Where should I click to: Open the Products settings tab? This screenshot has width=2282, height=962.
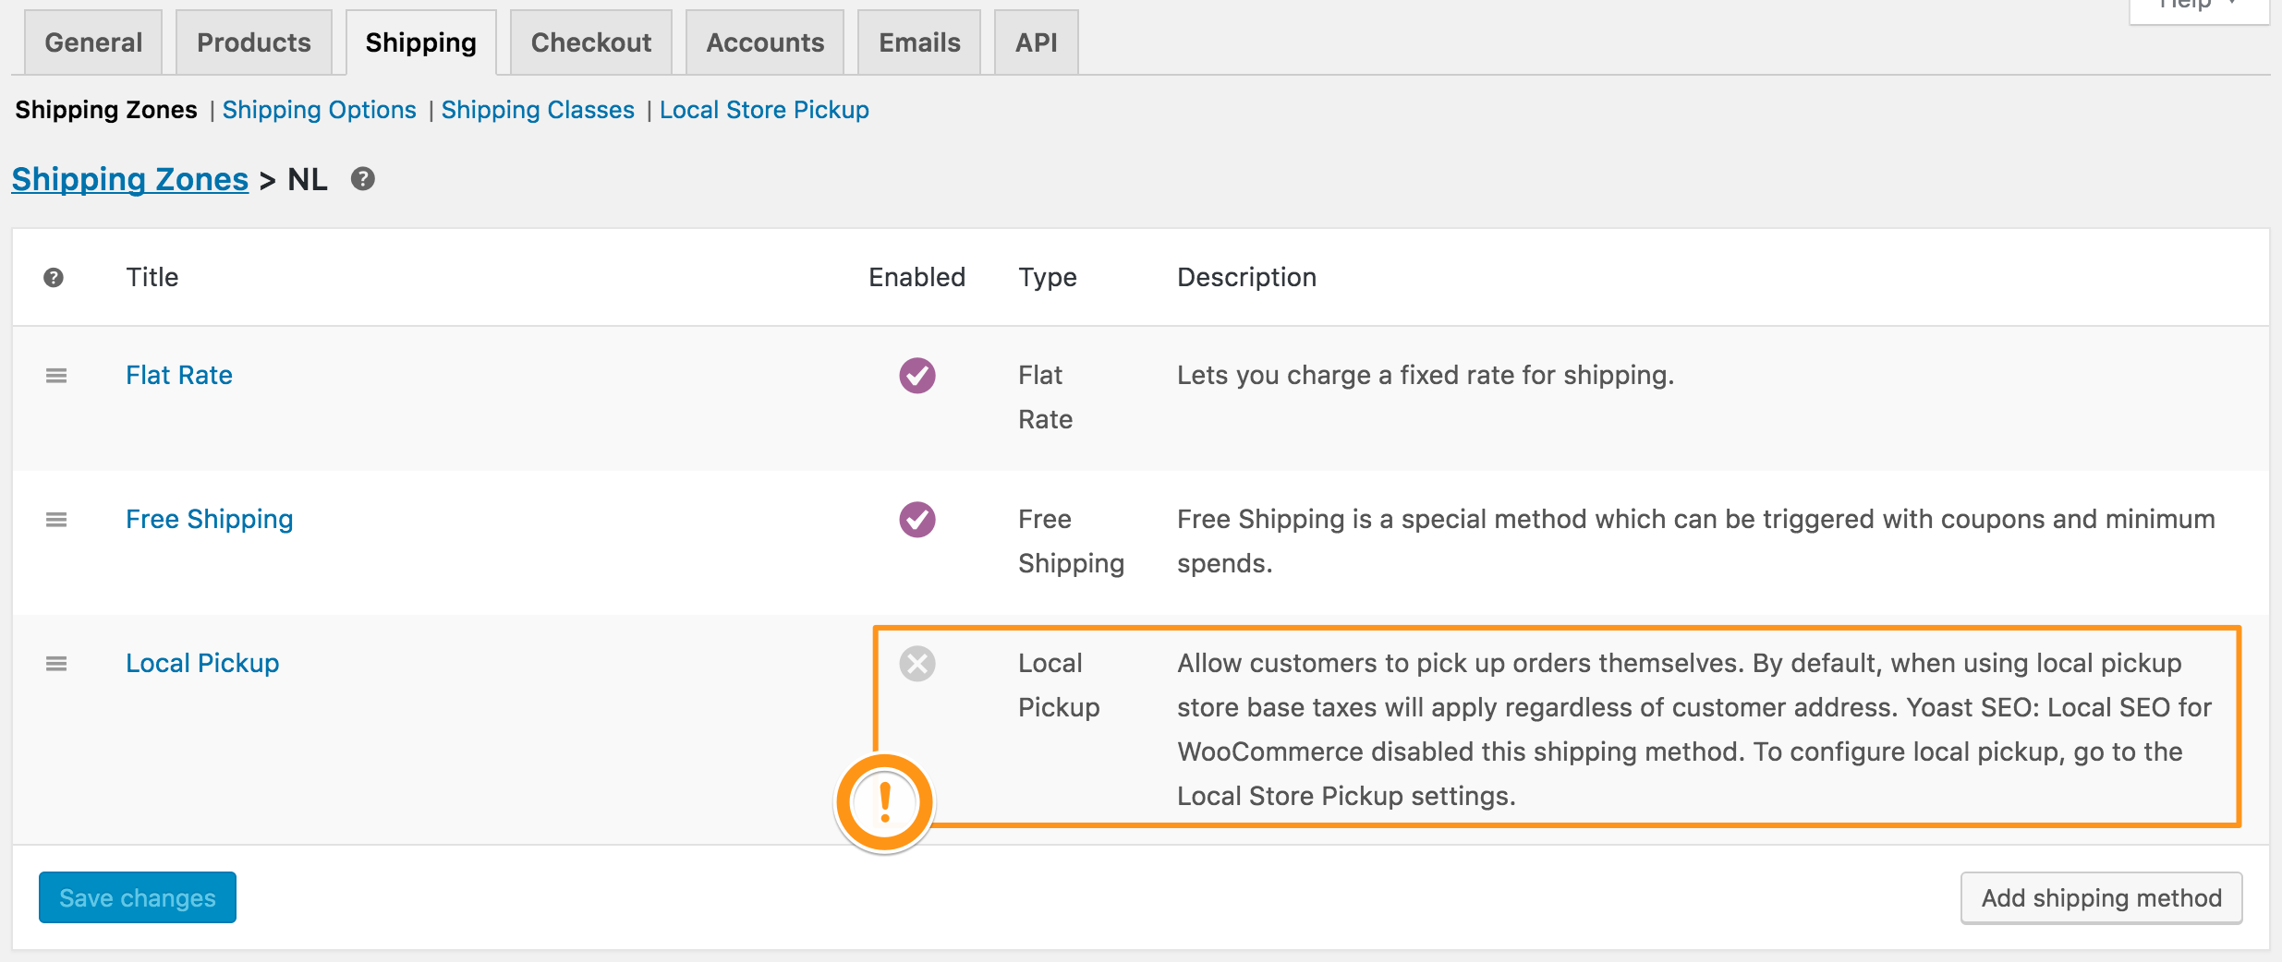[254, 42]
